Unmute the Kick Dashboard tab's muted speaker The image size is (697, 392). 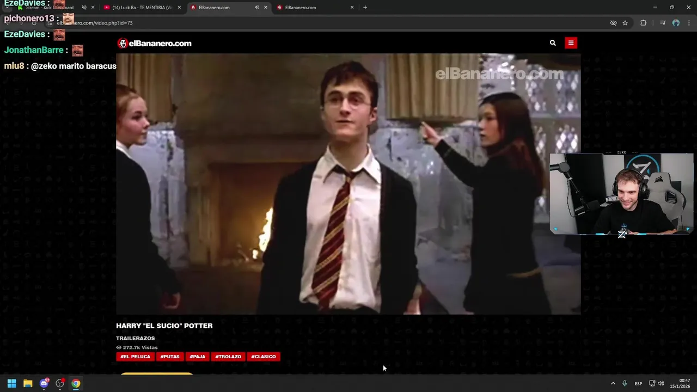coord(84,8)
